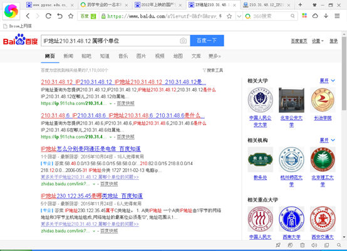Click the 北京公安大学 photo thumbnail
The image size is (347, 251).
[x=291, y=100]
